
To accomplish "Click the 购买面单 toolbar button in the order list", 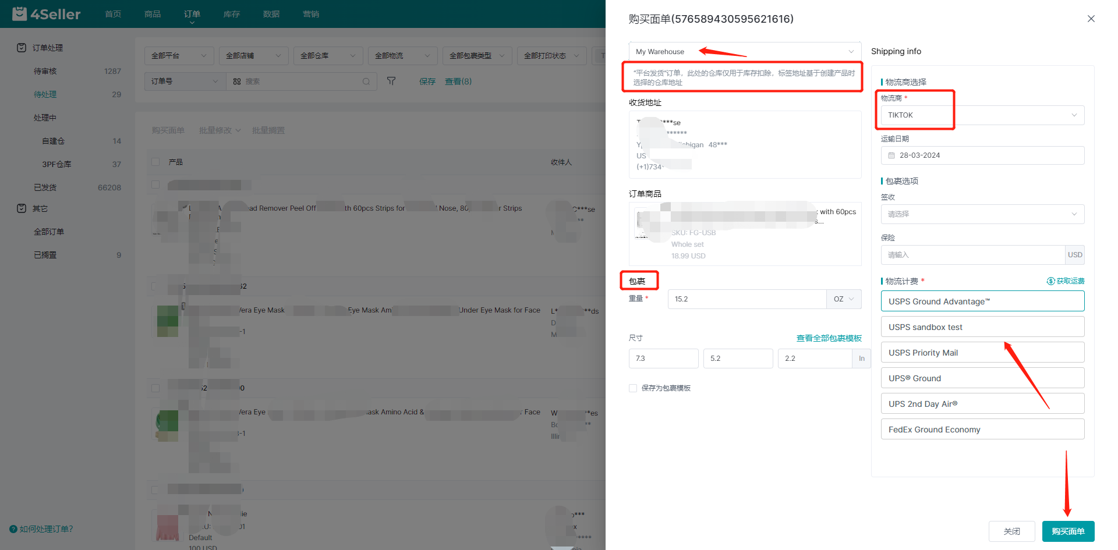I will (x=168, y=130).
